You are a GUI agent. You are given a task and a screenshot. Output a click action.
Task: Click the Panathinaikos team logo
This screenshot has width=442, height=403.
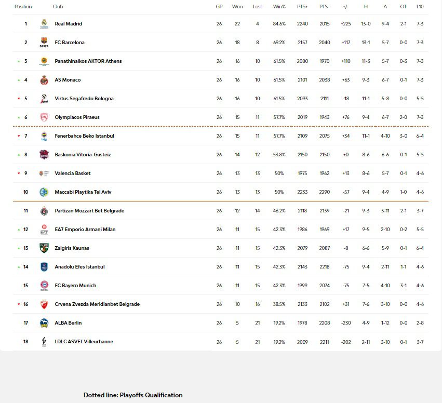(x=44, y=61)
